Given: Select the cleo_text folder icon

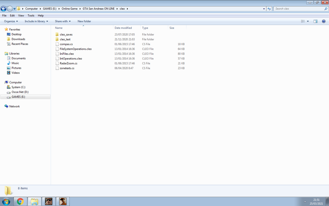Looking at the screenshot, I should pos(57,39).
